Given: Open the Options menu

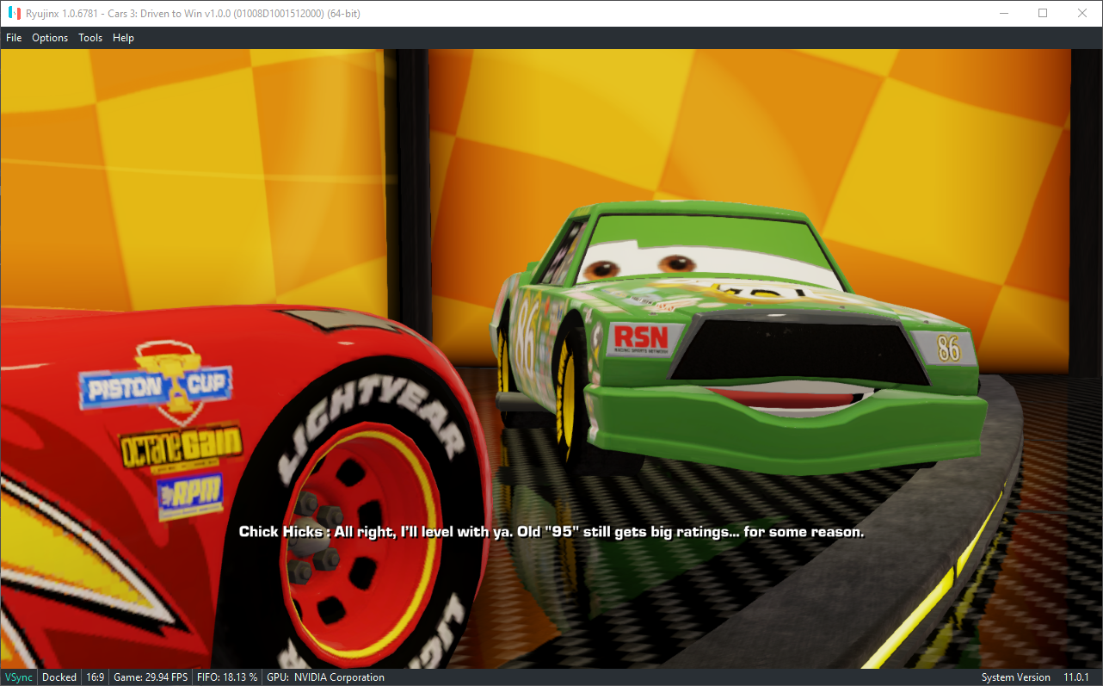Looking at the screenshot, I should tap(50, 38).
